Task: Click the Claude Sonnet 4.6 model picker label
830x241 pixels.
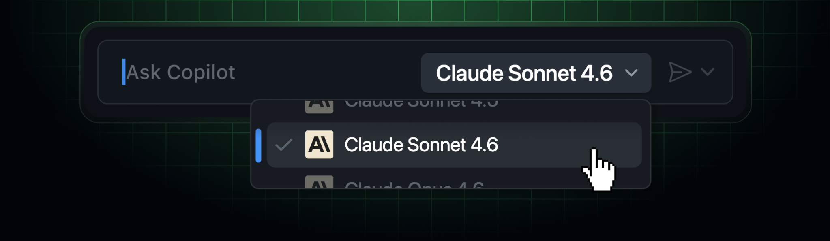Action: [524, 73]
